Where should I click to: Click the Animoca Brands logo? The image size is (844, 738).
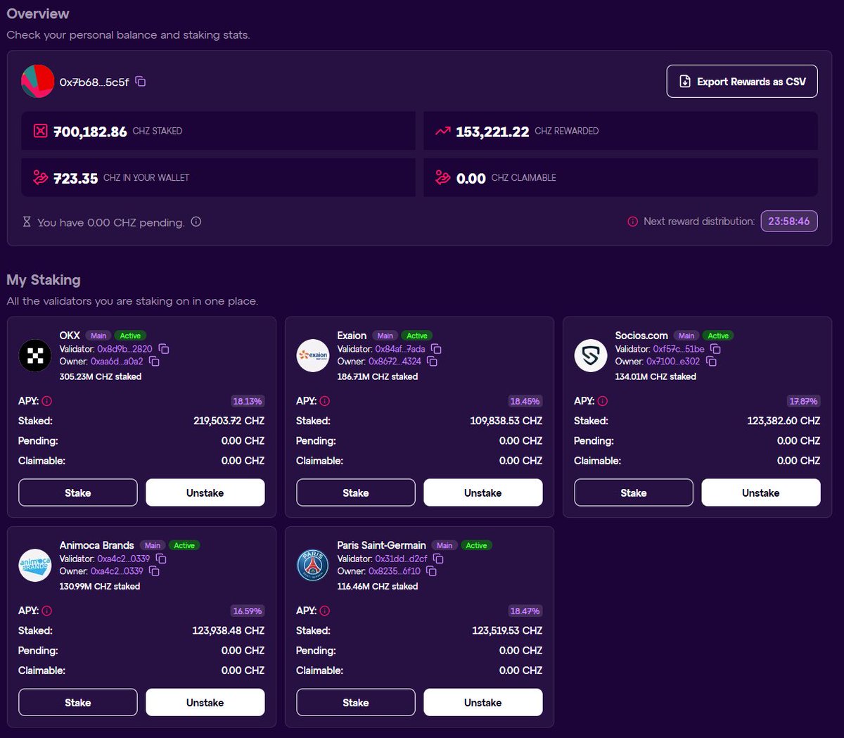[x=35, y=565]
